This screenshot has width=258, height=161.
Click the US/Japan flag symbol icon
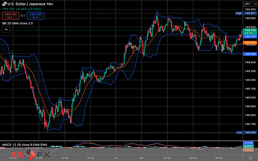click(x=4, y=4)
